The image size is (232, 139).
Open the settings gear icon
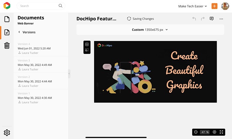(x=7, y=133)
